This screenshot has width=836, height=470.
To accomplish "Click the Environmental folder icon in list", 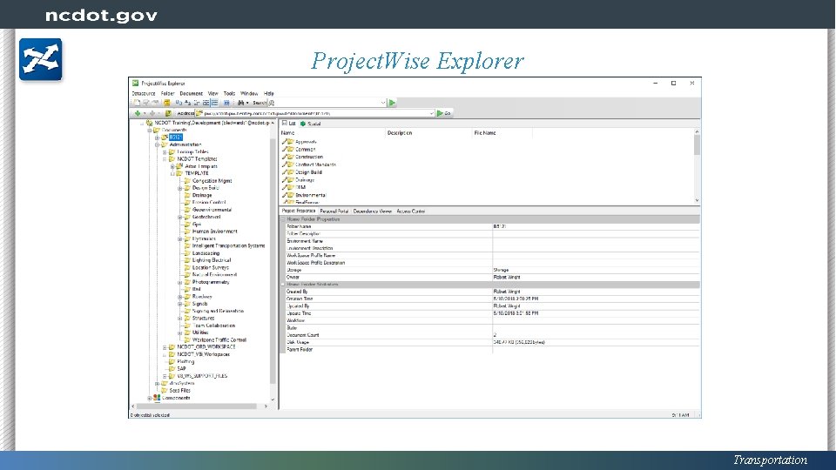I will pos(290,195).
